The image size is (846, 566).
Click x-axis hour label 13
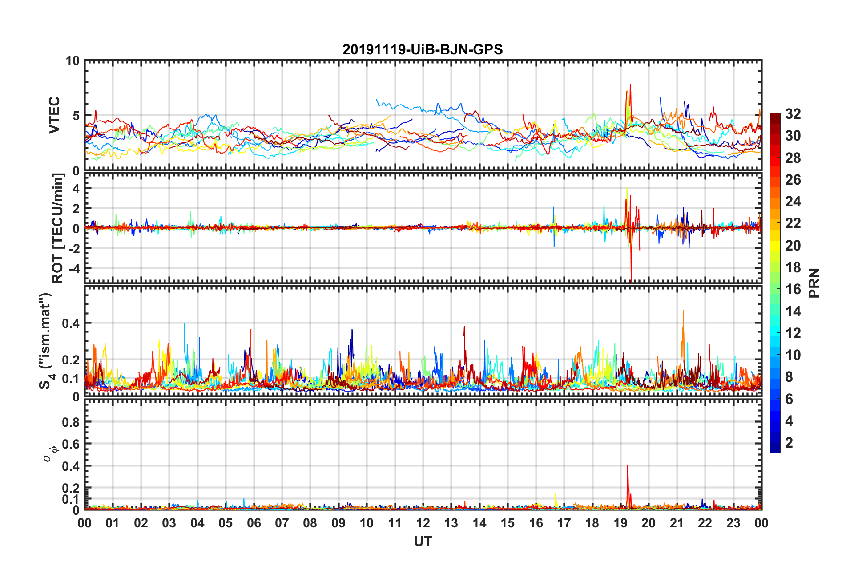click(x=451, y=523)
